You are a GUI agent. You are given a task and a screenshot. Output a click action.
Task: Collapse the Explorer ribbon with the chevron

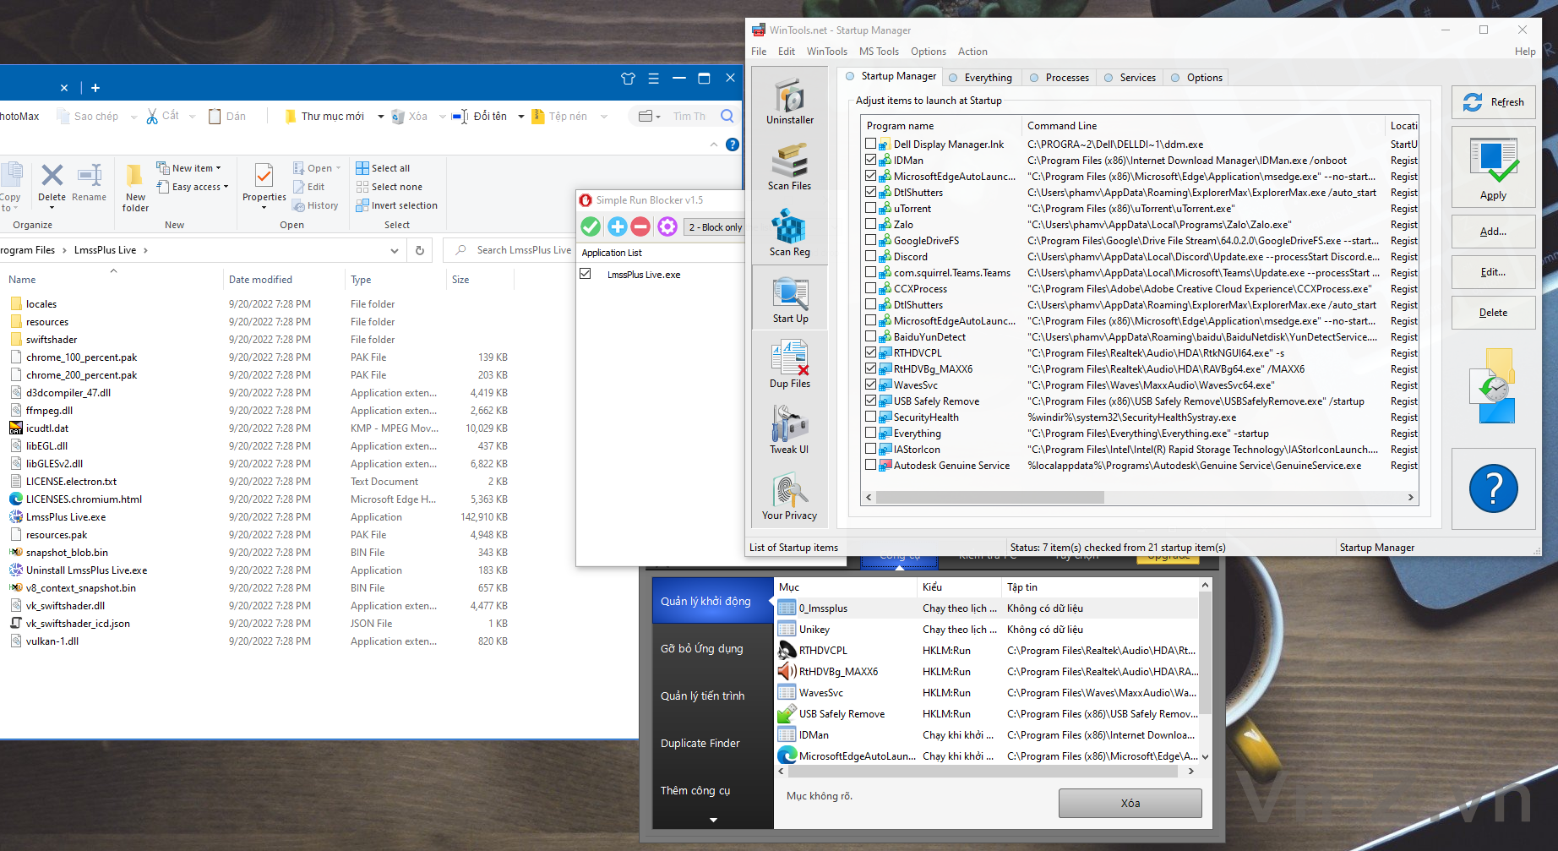(714, 145)
